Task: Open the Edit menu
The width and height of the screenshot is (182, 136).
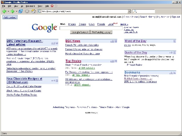Action: click(10, 6)
